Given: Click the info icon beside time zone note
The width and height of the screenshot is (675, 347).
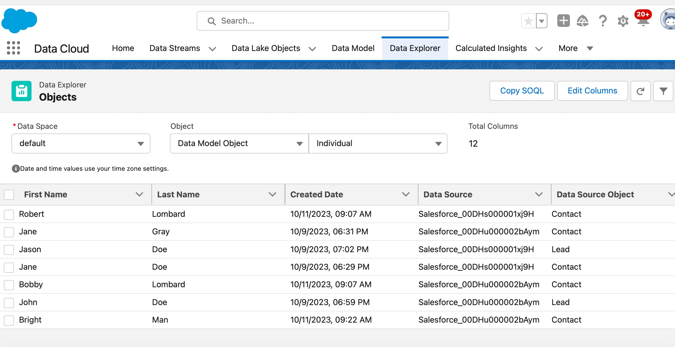Looking at the screenshot, I should click(x=16, y=169).
